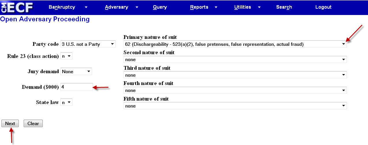368x145 pixels.
Task: Expand the Party code dropdown
Action: pos(88,44)
